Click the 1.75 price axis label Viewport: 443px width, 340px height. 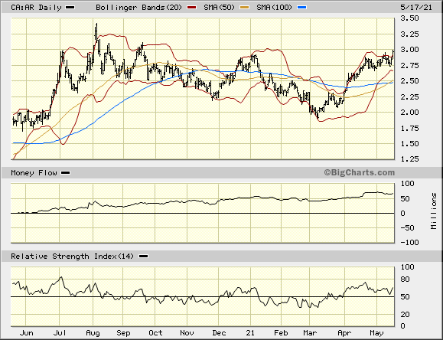[x=409, y=128]
